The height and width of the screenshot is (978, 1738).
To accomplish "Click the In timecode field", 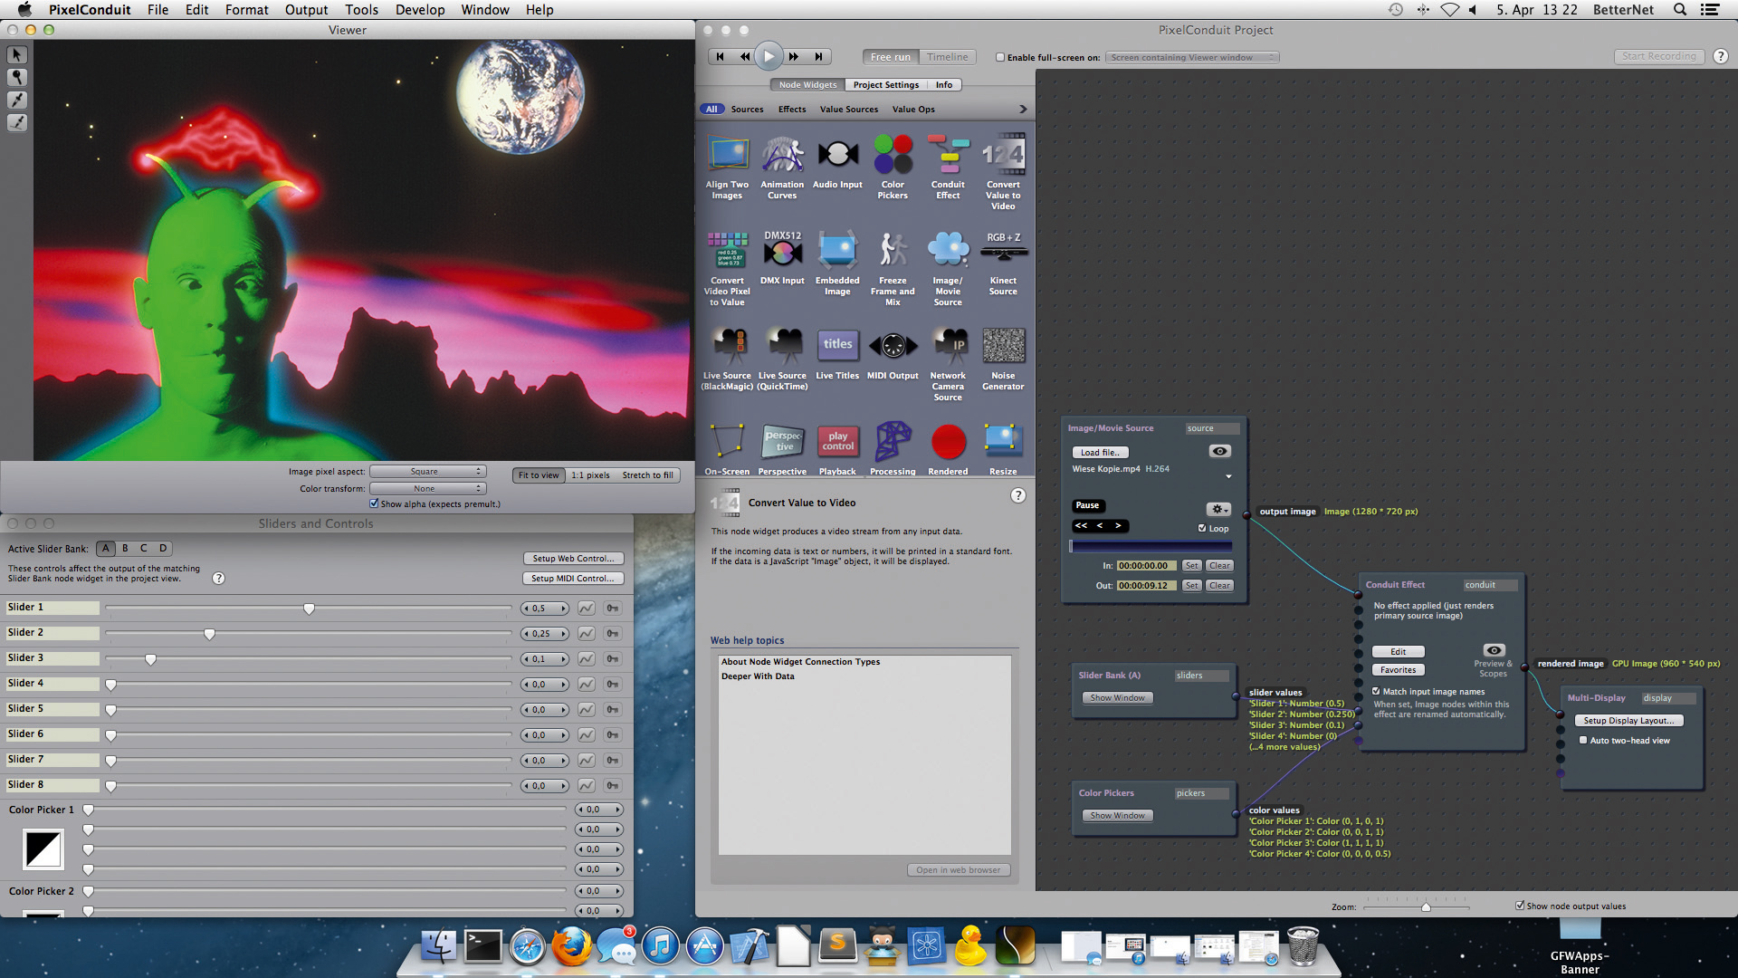I will point(1146,566).
